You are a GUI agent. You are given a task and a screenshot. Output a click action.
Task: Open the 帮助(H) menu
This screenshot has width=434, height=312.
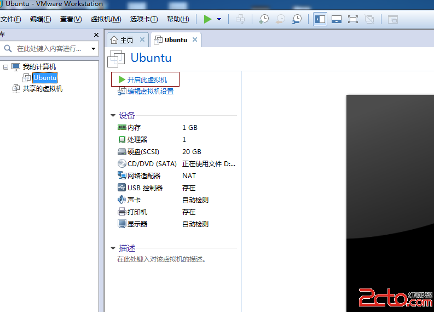coord(178,19)
